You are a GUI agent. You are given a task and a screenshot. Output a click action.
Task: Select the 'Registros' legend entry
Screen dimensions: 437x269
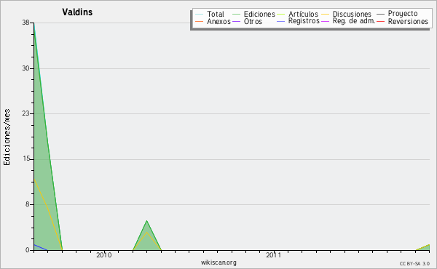click(x=304, y=21)
